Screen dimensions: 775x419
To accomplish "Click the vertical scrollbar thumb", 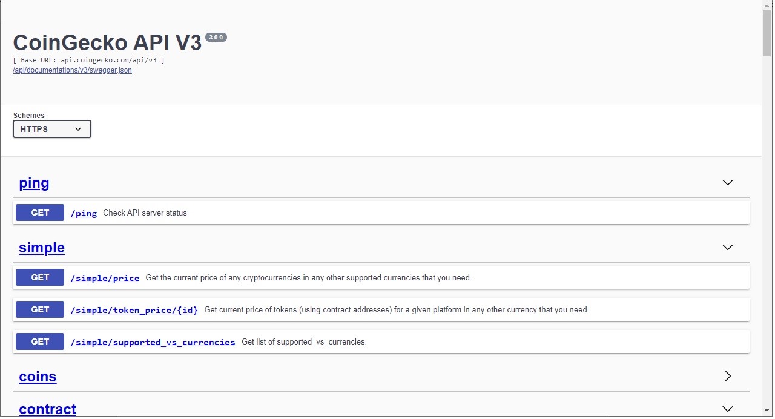I will [767, 33].
